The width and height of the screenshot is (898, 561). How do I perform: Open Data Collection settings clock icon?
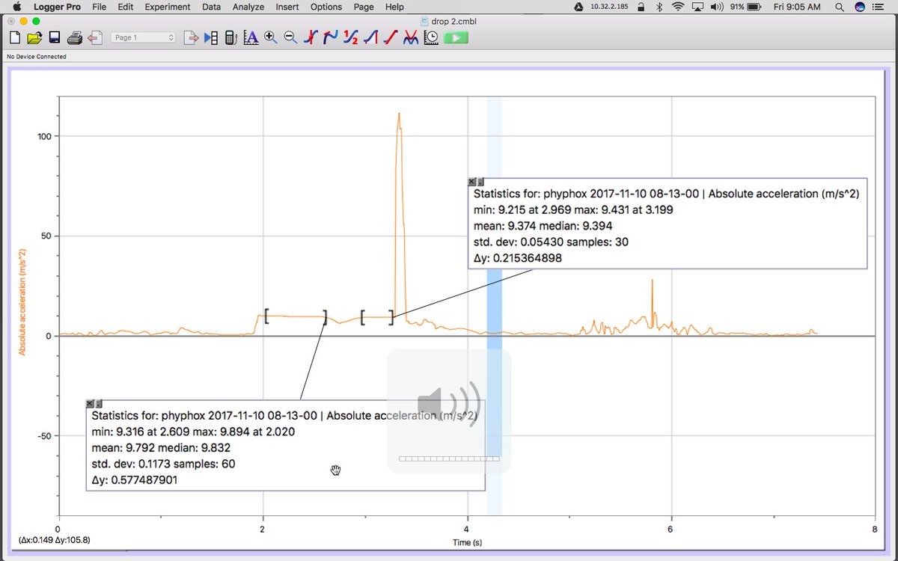coord(430,37)
